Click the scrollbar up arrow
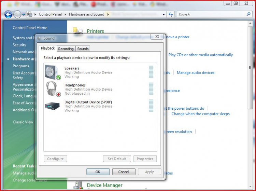This screenshot has width=256, height=191. click(x=250, y=23)
